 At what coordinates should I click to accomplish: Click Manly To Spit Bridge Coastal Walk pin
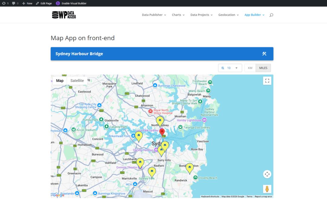tap(200, 102)
